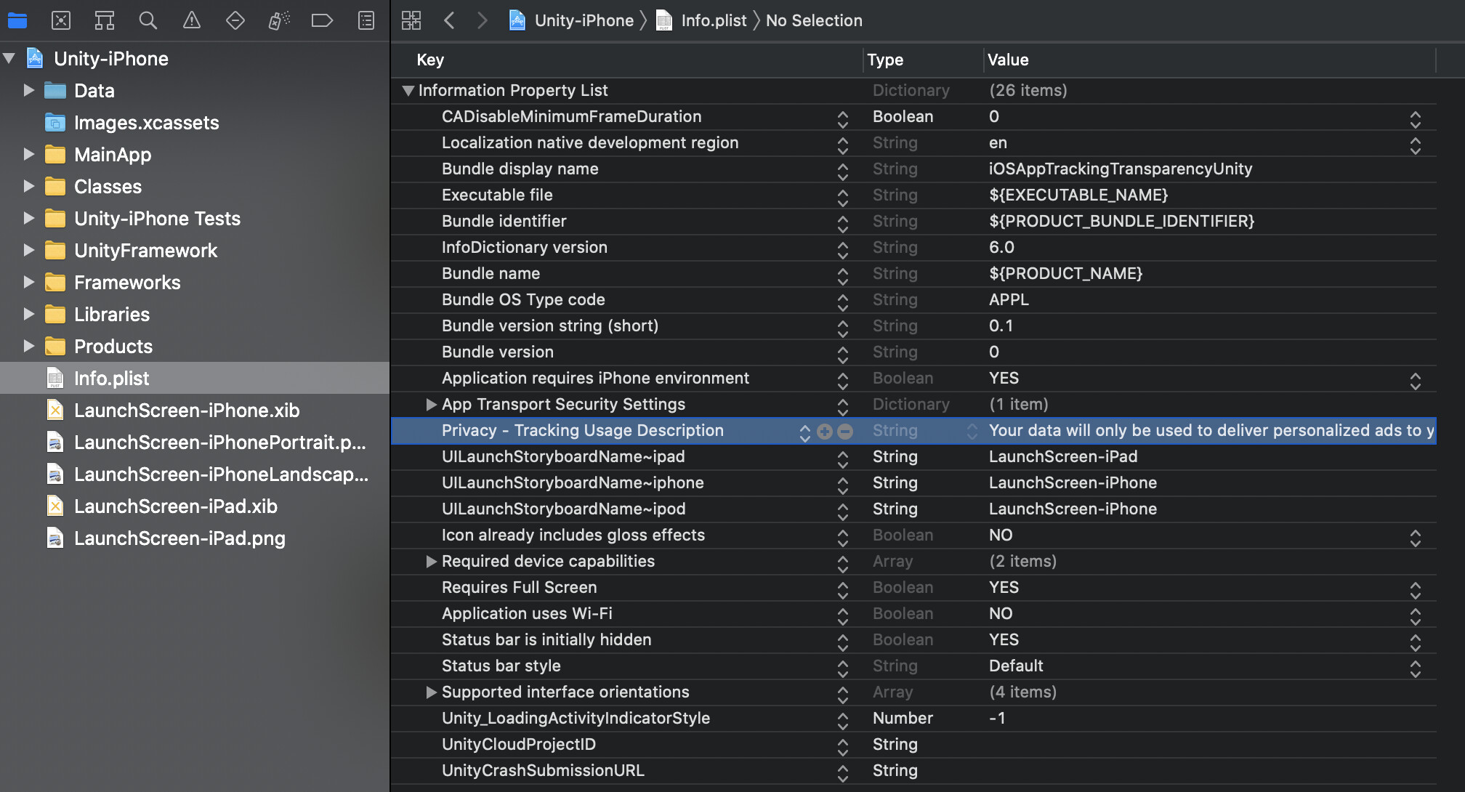The width and height of the screenshot is (1465, 792).
Task: Show the Debug navigator spray icon
Action: [x=278, y=20]
